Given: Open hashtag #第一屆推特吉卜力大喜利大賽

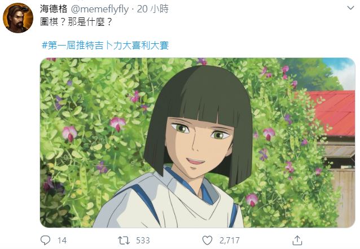Looking at the screenshot, I should 106,46.
